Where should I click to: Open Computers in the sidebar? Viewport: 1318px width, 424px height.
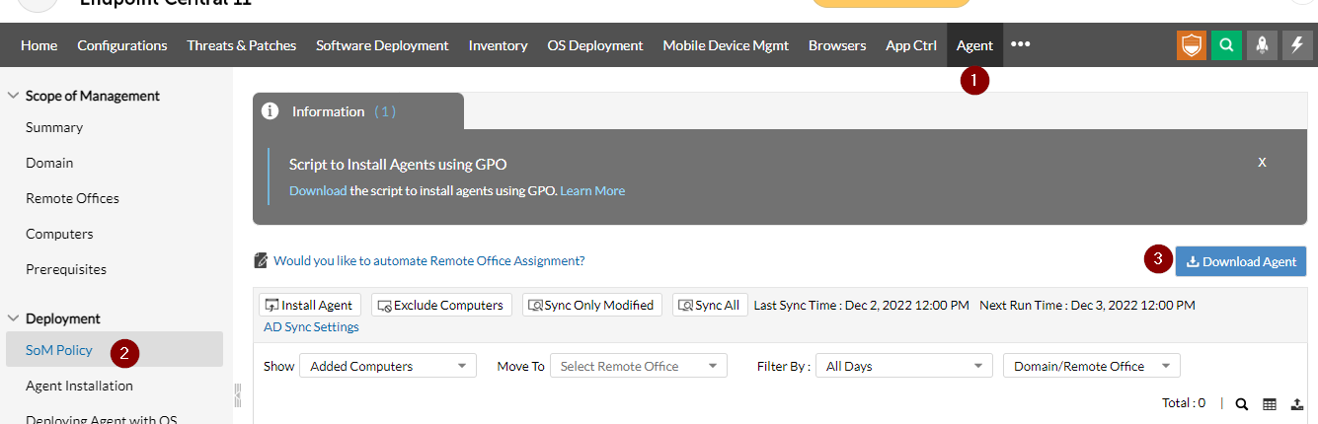pos(59,234)
